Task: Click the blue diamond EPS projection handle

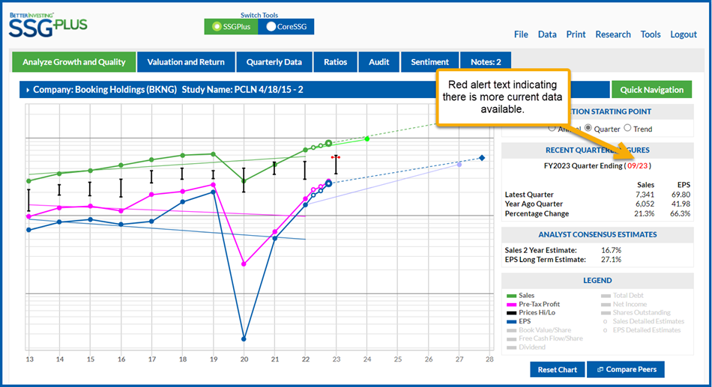Action: 482,158
